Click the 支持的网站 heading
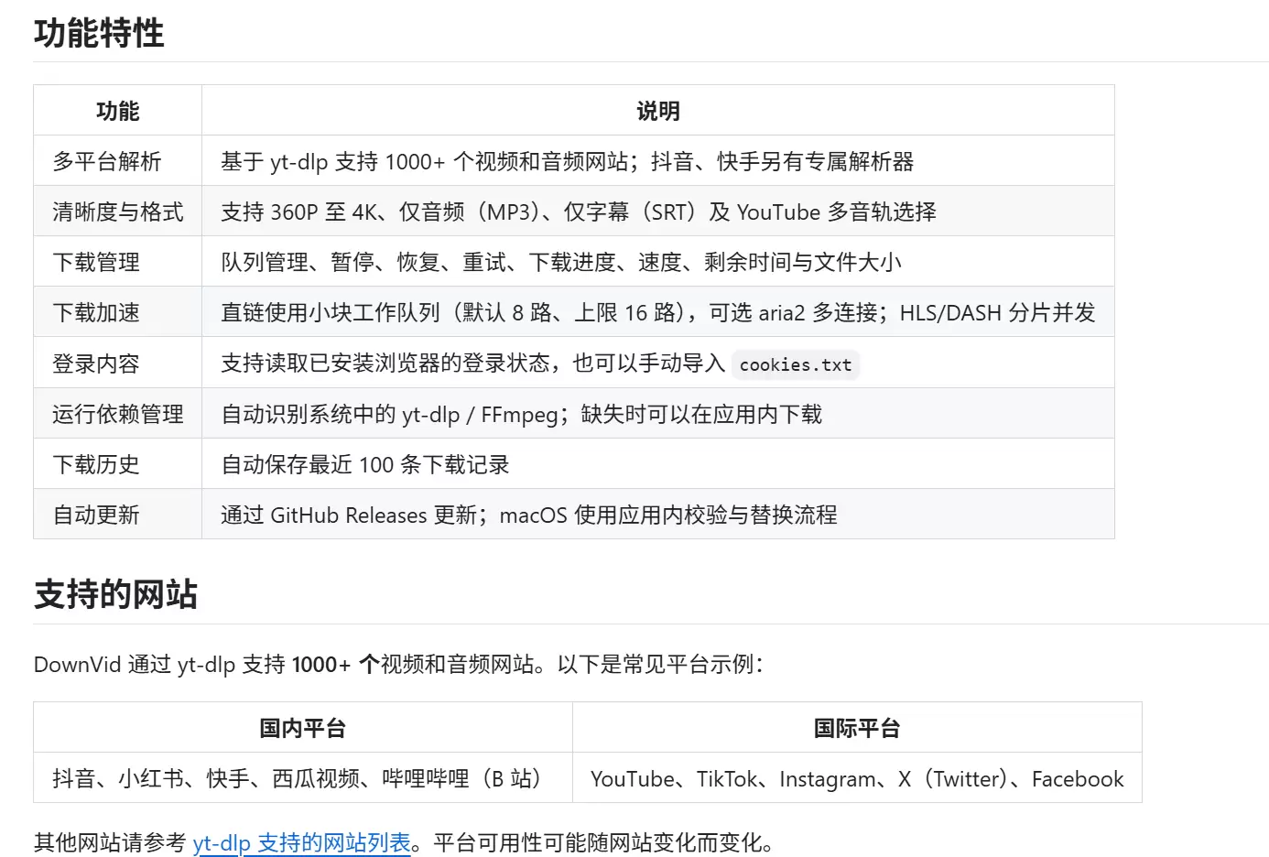 pyautogui.click(x=115, y=594)
